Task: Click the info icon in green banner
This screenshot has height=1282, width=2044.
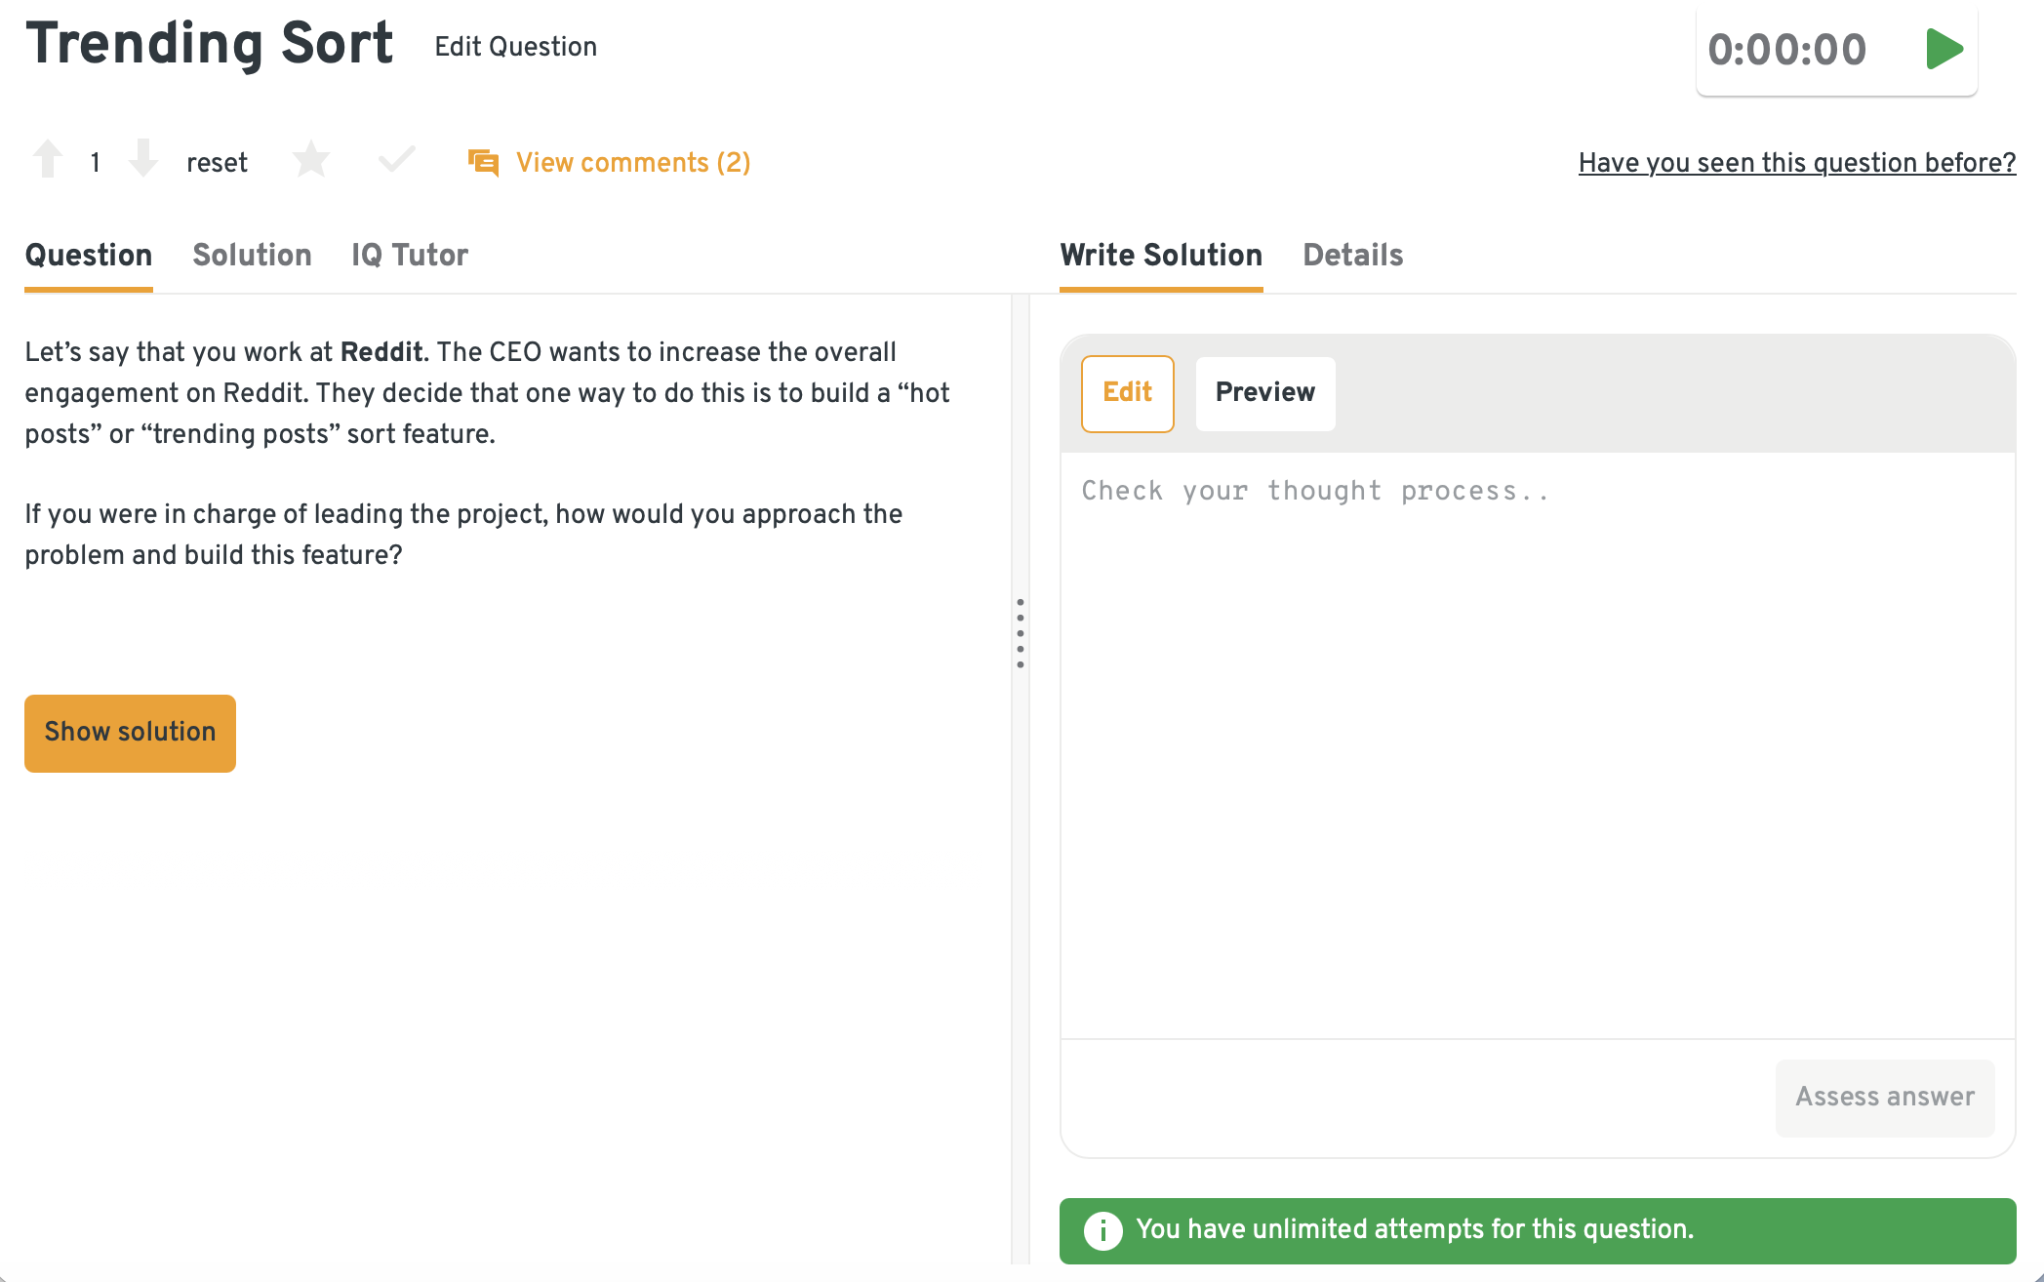Action: (1102, 1230)
